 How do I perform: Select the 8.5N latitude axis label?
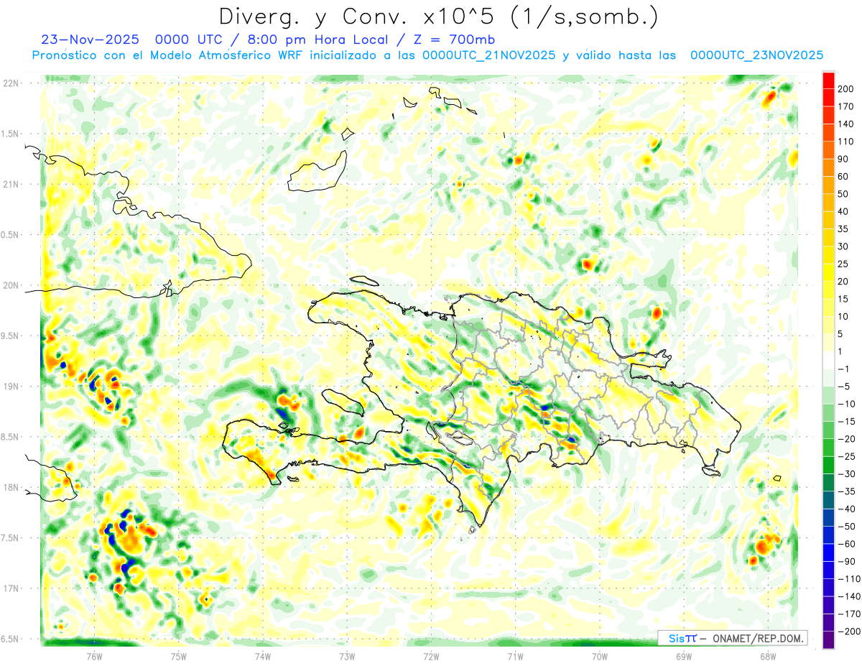tap(9, 437)
